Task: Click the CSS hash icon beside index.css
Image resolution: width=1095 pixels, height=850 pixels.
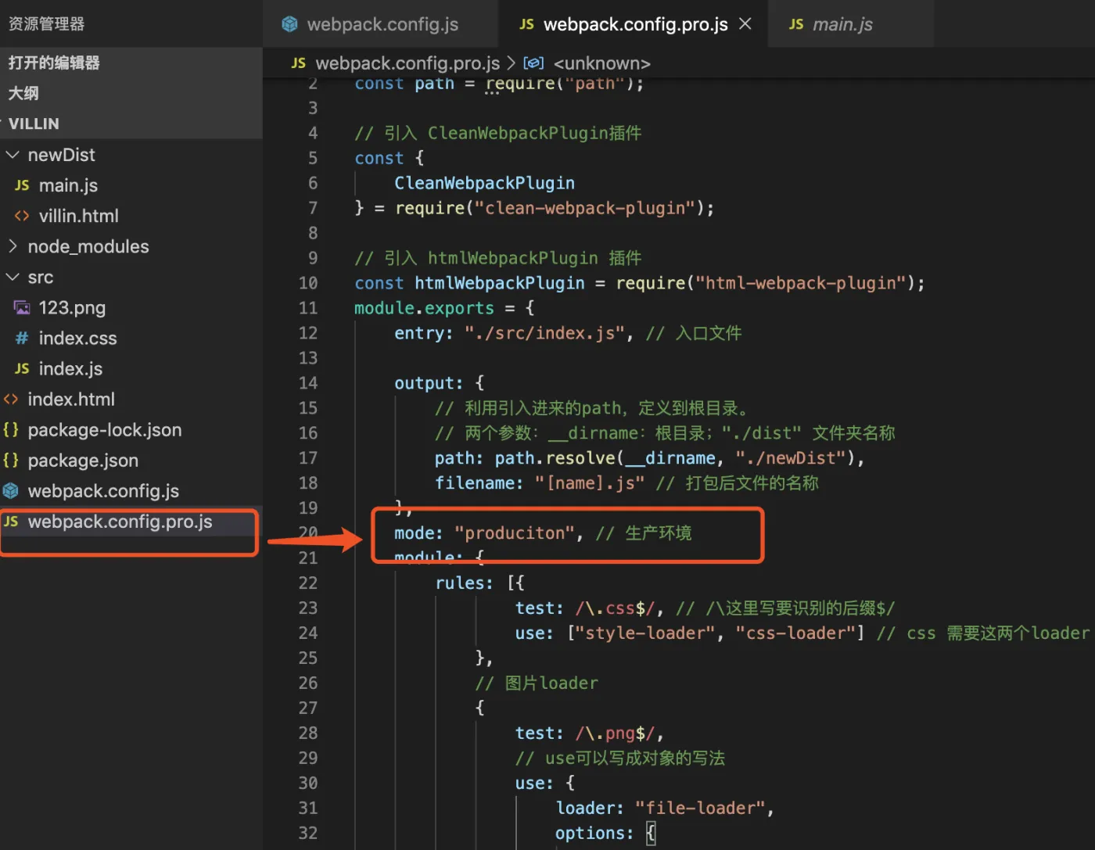Action: pyautogui.click(x=22, y=338)
